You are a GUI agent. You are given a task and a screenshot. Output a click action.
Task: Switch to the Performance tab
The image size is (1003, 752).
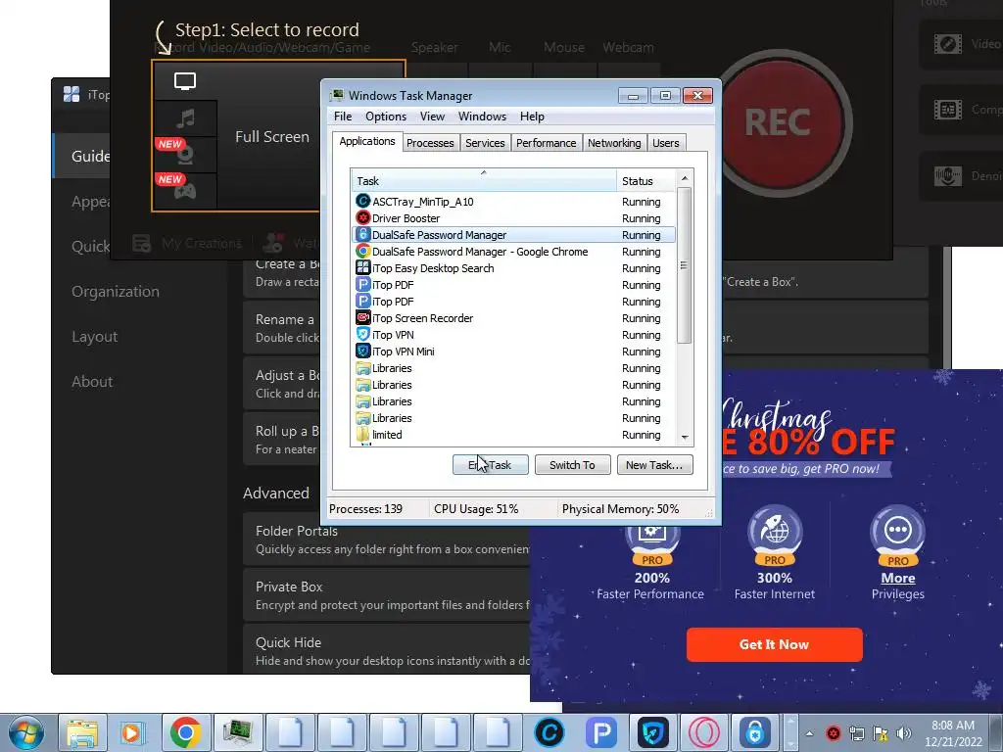click(547, 143)
